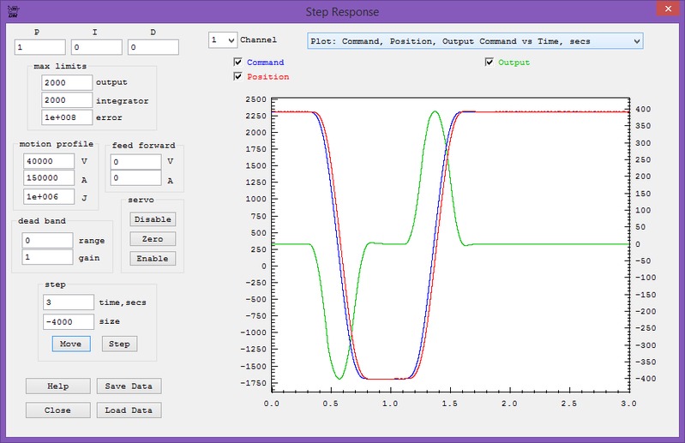Click the app icon in title bar
This screenshot has width=685, height=443.
tap(11, 11)
